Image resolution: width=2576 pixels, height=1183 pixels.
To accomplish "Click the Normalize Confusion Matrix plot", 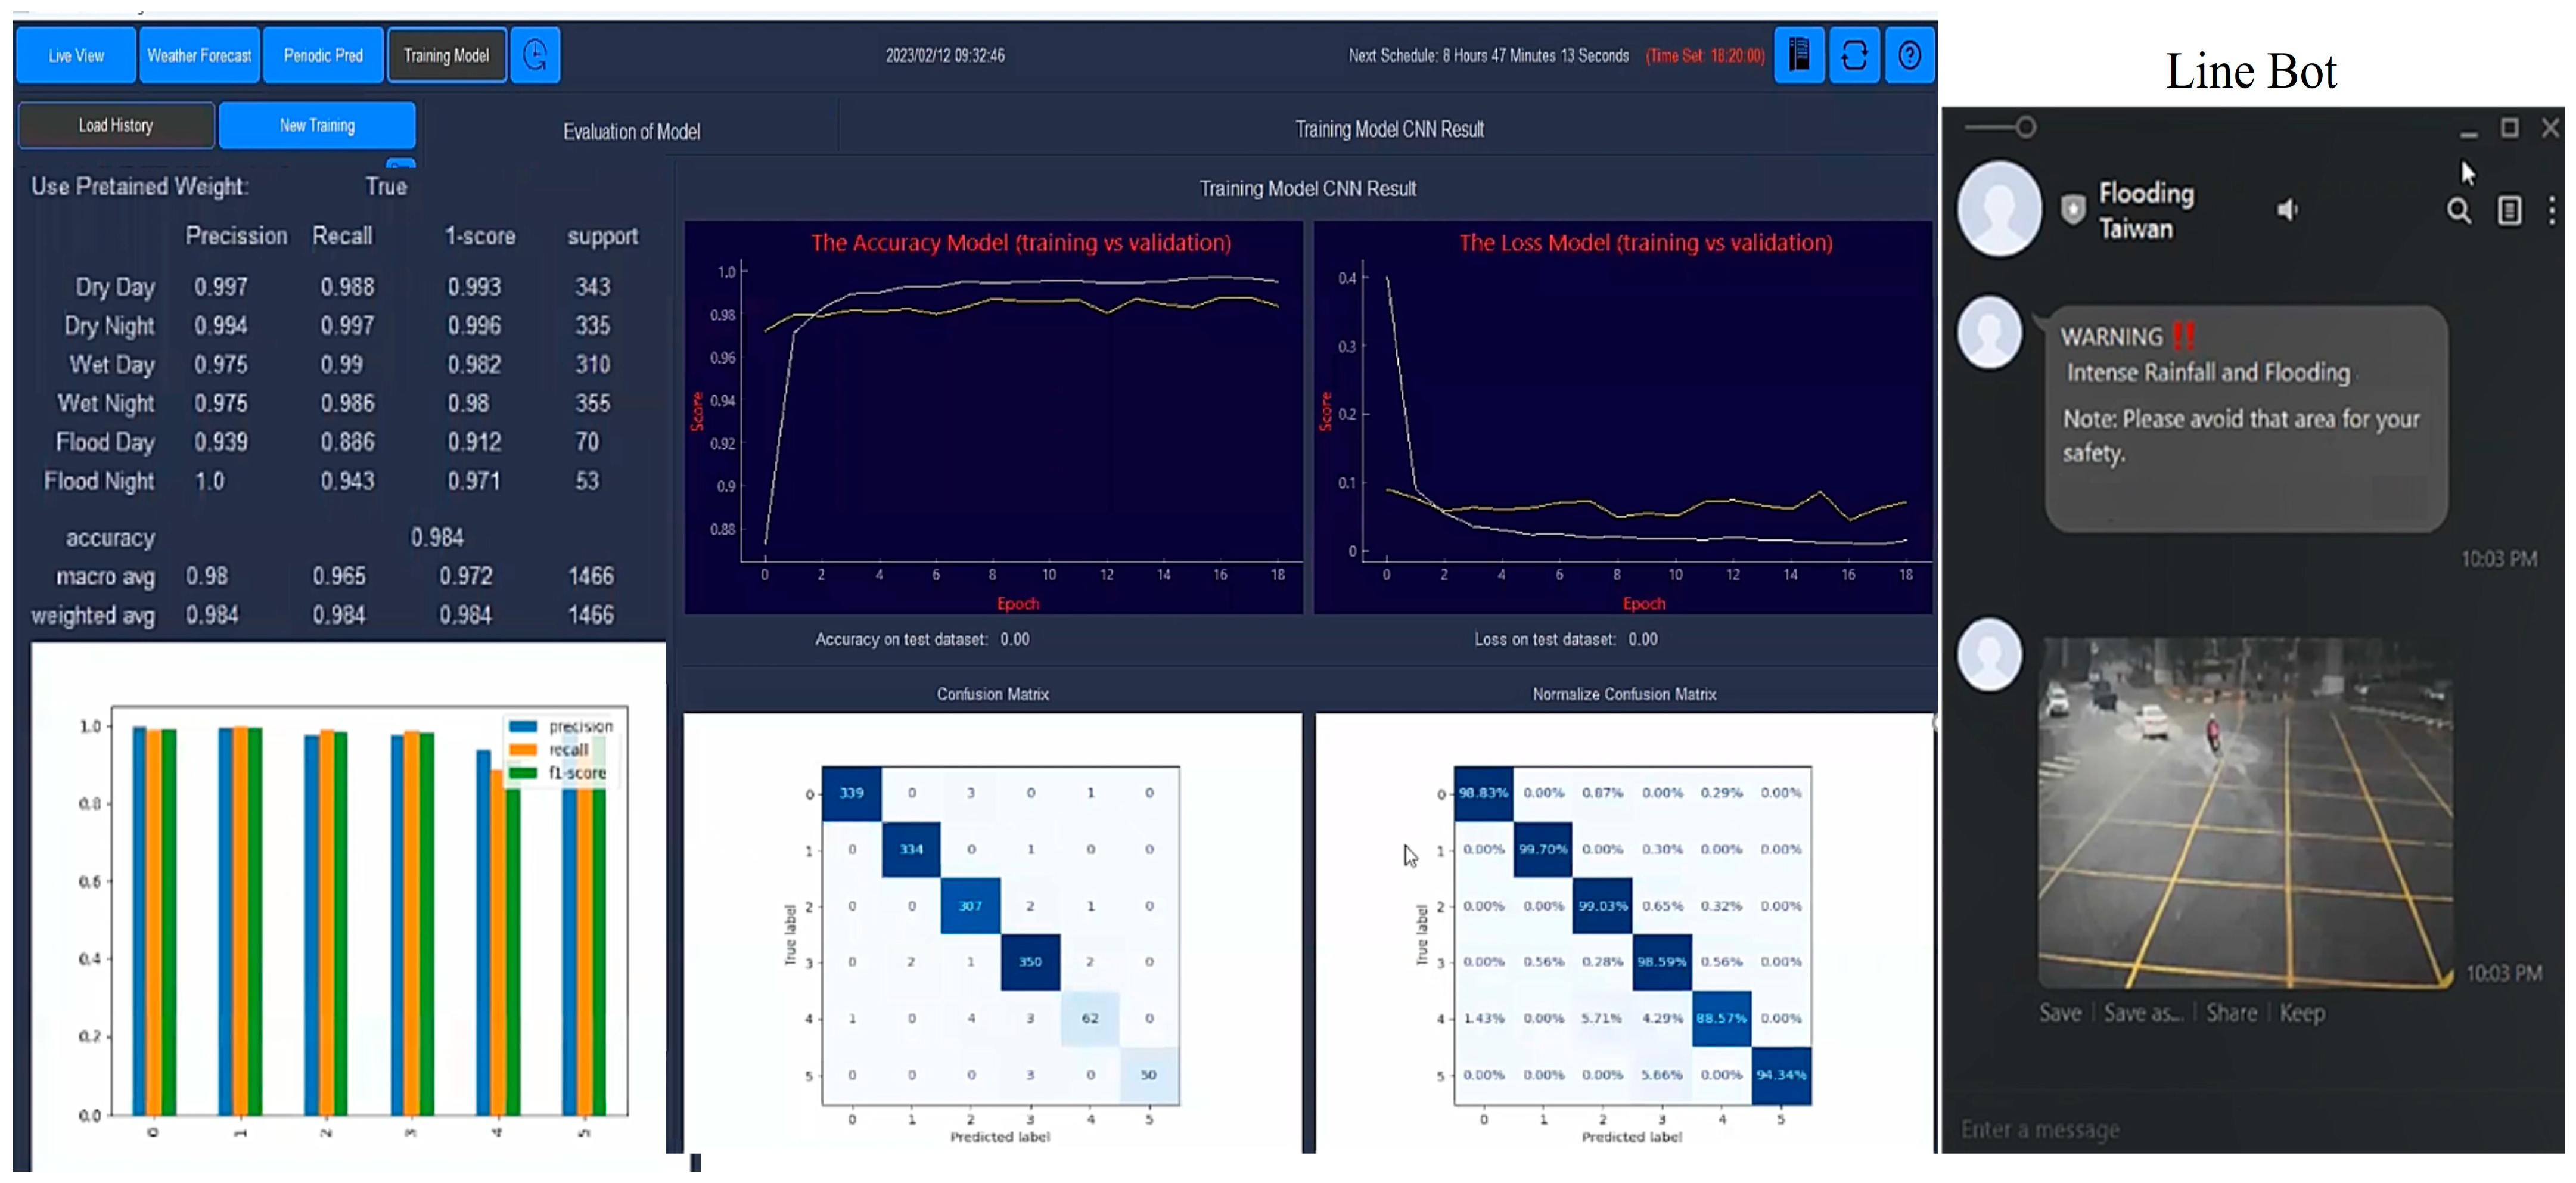I will point(1624,932).
